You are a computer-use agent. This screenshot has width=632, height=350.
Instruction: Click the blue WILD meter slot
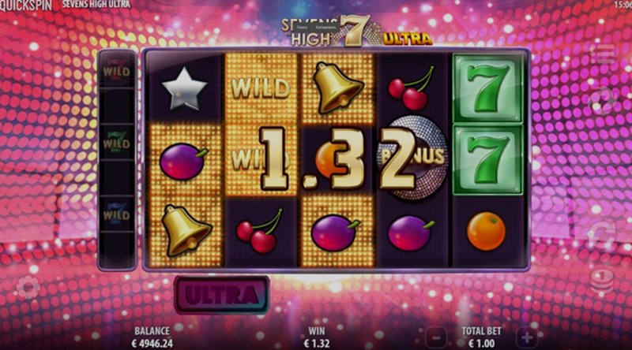click(116, 214)
